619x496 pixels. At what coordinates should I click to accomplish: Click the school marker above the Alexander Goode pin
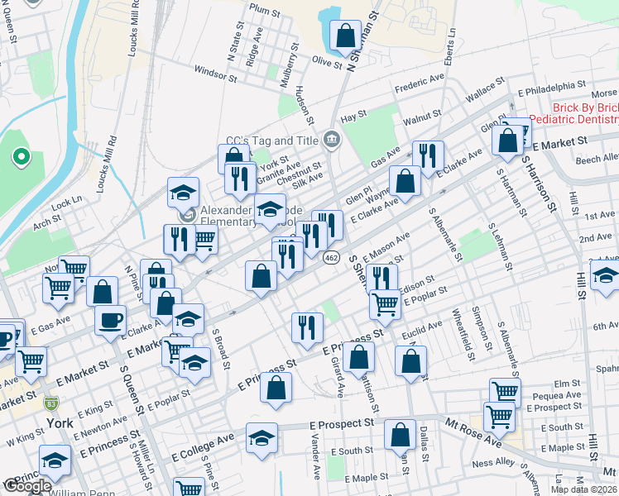(183, 193)
